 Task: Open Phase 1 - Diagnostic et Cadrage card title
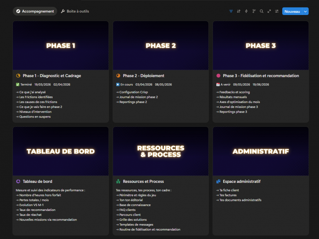pyautogui.click(x=52, y=76)
